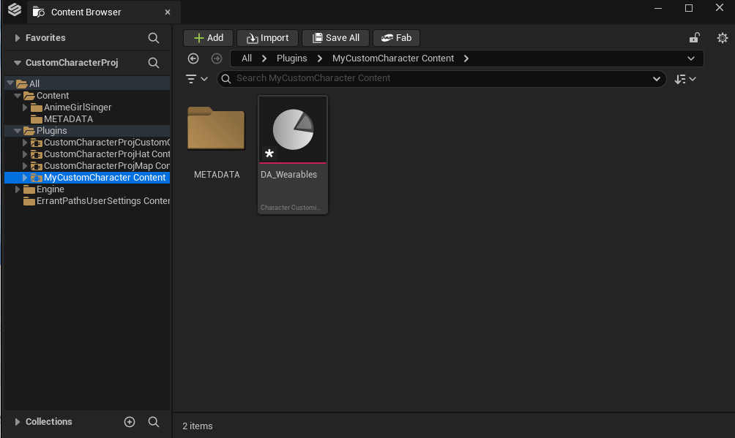Screen dimensions: 735x438
Task: Expand the Favorites section
Action: click(x=18, y=38)
